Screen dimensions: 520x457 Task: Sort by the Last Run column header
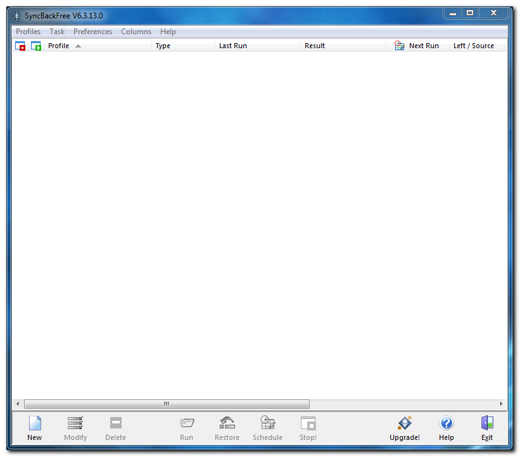[x=258, y=46]
